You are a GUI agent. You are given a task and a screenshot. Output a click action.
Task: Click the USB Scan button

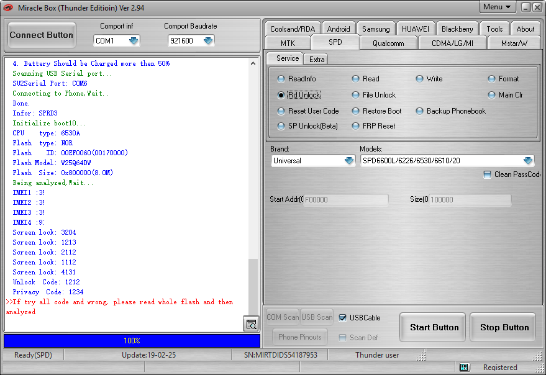(x=317, y=317)
